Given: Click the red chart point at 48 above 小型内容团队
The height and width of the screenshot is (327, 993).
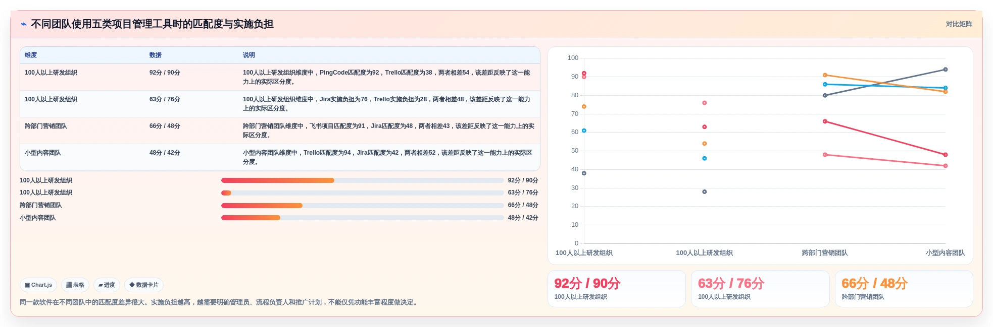Looking at the screenshot, I should coord(945,155).
